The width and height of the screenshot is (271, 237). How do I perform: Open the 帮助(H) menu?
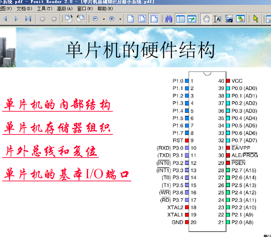click(105, 9)
